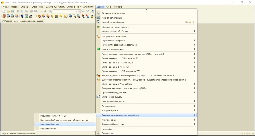Click the two-people figures toolbar icon
Screen dimensions: 255x136
click(x=22, y=16)
